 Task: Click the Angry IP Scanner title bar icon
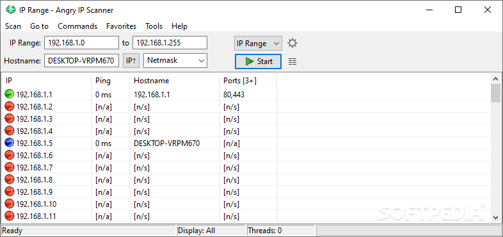pos(11,10)
